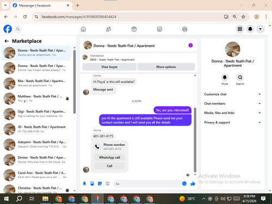Open the Account dropdown arrow
This screenshot has height=204, width=272.
pyautogui.click(x=260, y=29)
